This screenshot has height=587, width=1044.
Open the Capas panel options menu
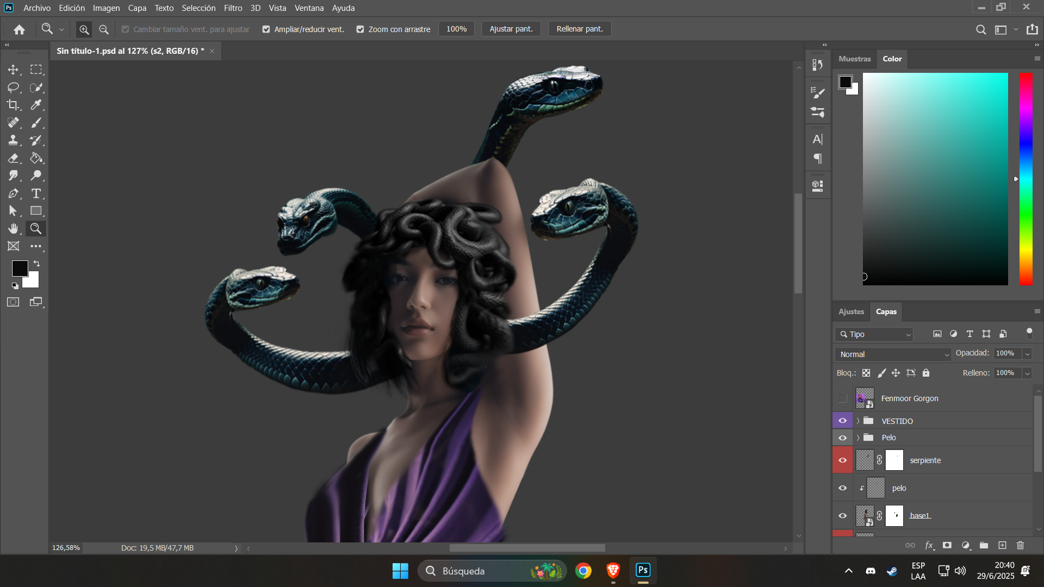pos(1037,311)
